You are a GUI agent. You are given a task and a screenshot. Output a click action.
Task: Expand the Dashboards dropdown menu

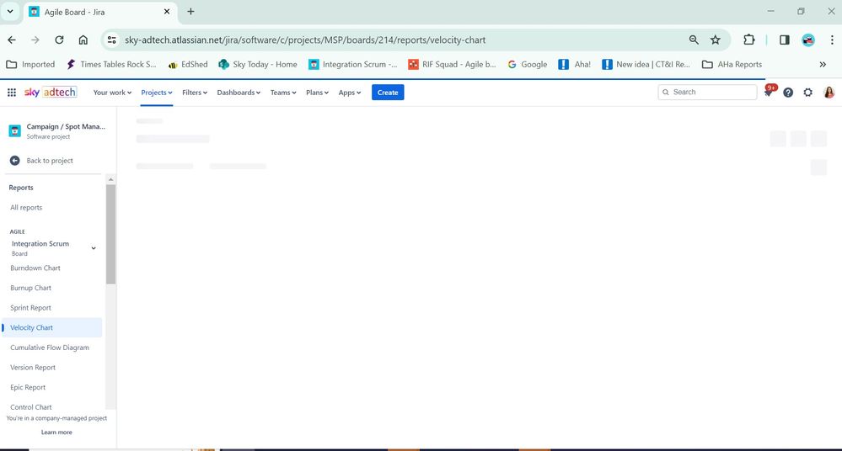239,93
